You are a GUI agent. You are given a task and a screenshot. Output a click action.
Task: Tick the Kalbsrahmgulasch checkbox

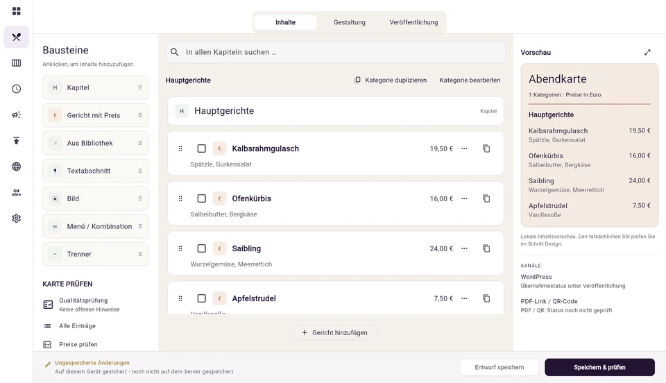click(201, 148)
